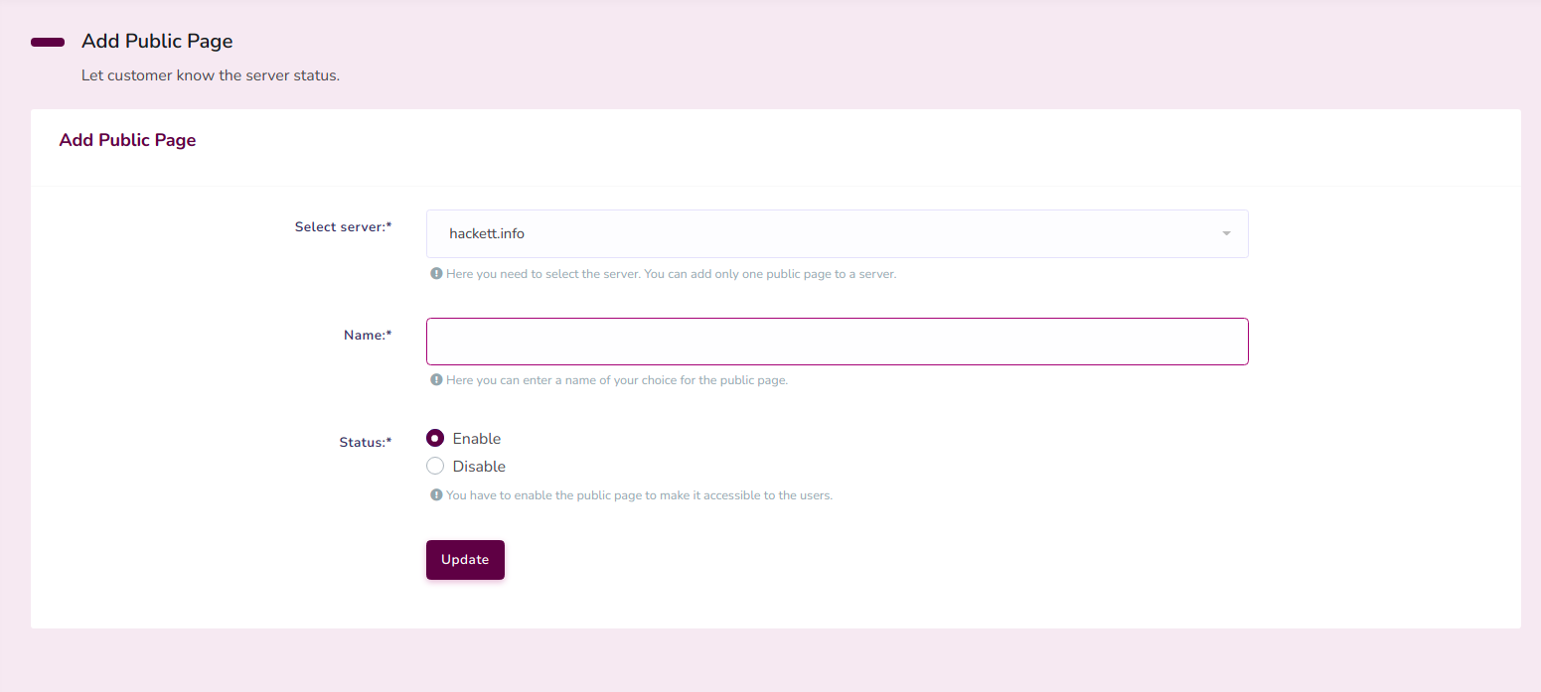Choose the Disable radio button

tap(435, 466)
